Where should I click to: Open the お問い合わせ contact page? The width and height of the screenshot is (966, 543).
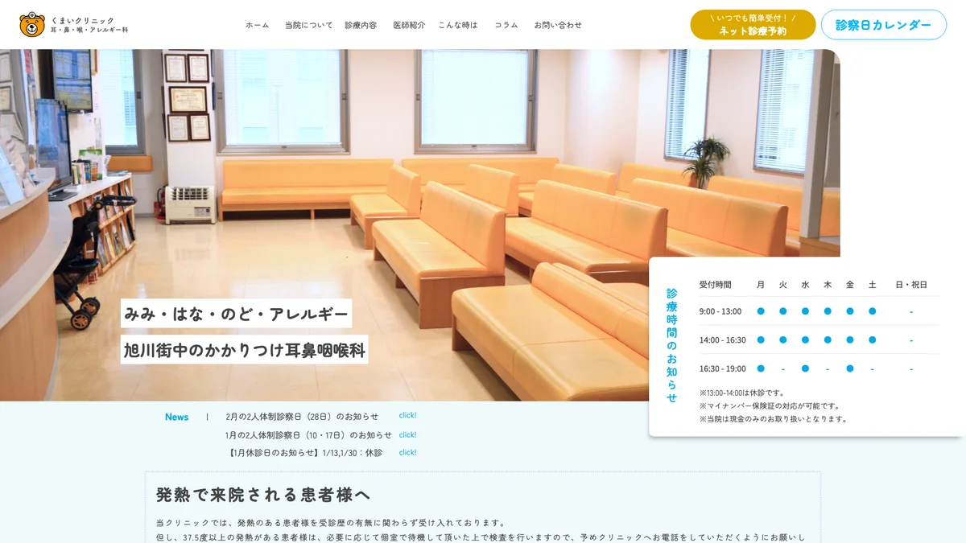click(x=557, y=25)
